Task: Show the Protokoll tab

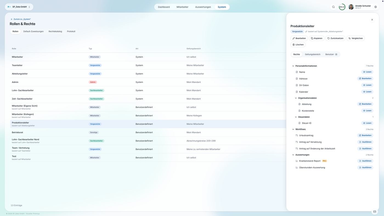Action: pyautogui.click(x=71, y=31)
